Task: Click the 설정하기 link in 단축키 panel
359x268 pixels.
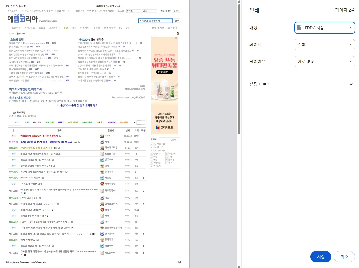Action: pyautogui.click(x=174, y=139)
